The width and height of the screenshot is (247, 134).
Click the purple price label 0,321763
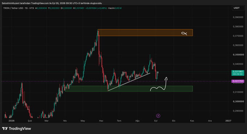238,81
